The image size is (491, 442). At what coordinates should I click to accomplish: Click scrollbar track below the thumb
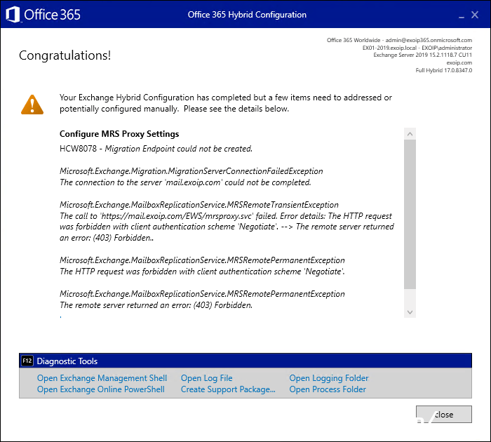pos(410,297)
